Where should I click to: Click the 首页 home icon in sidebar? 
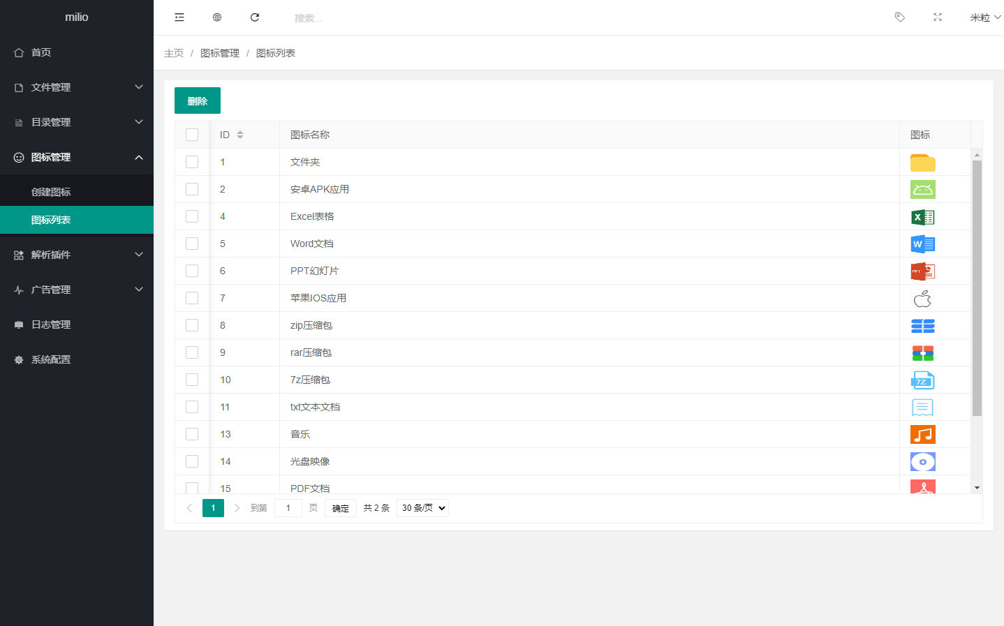[19, 52]
